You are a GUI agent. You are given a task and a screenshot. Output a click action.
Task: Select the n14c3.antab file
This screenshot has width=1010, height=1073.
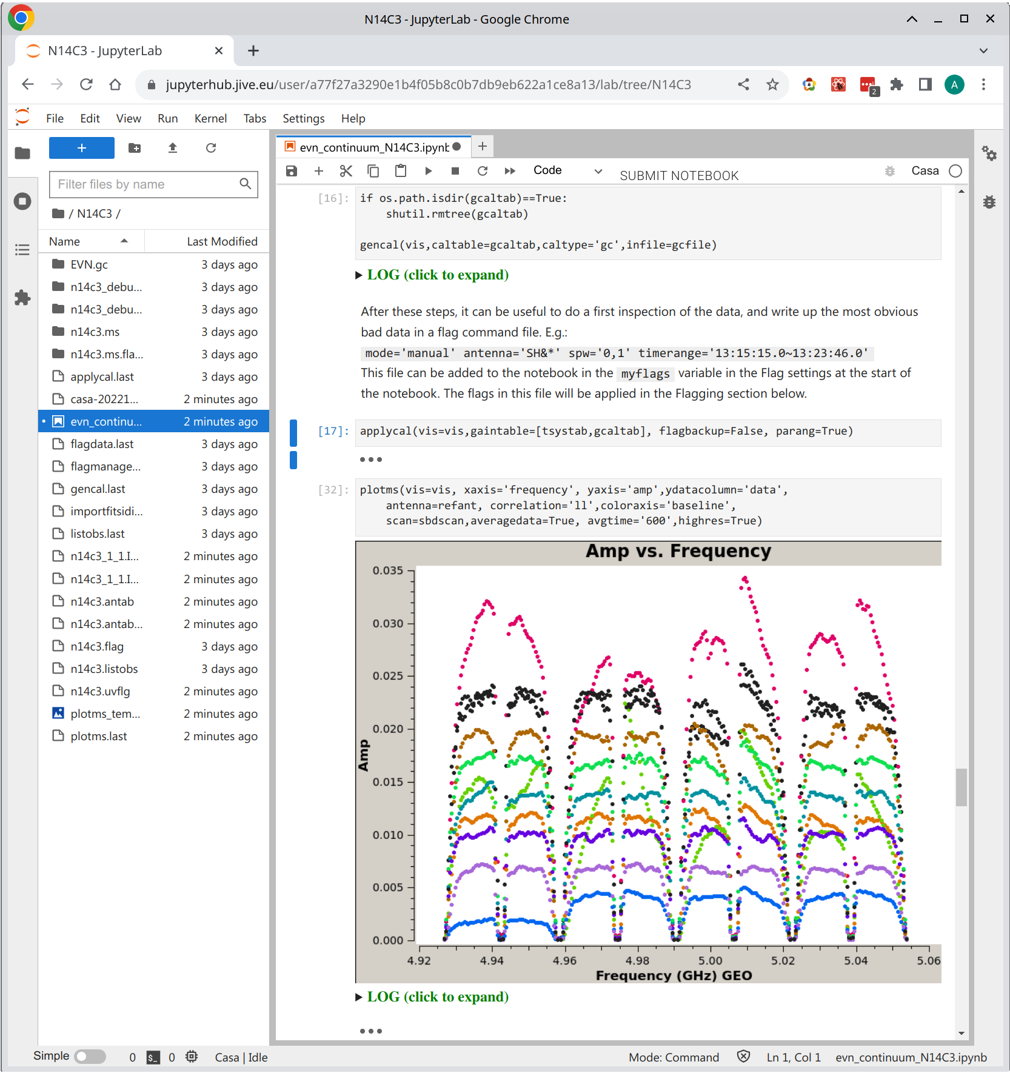tap(153, 601)
